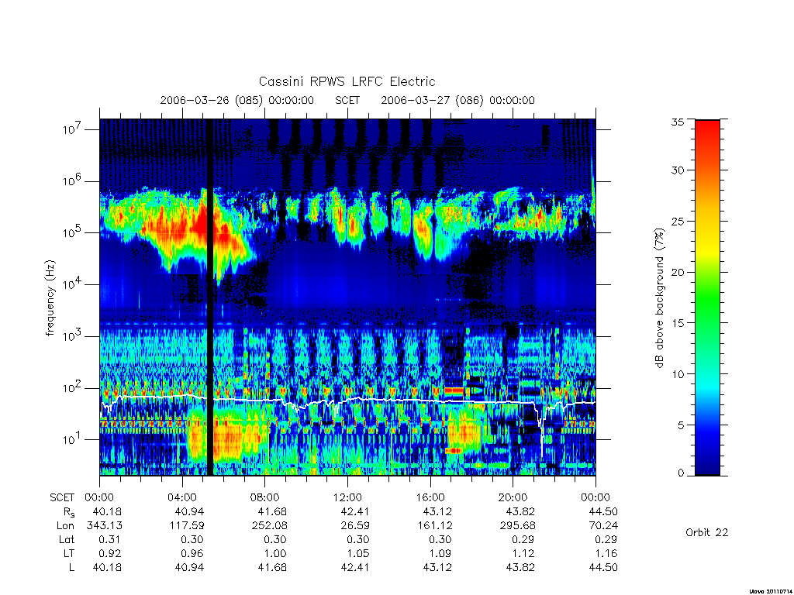Click the color bar legend

tap(707, 297)
